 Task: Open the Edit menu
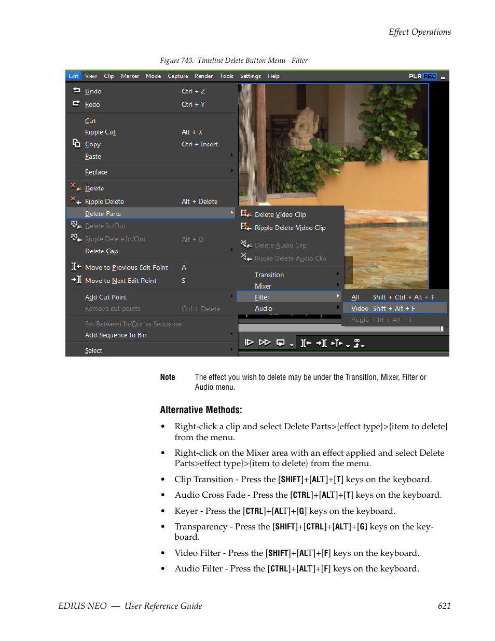tap(74, 76)
